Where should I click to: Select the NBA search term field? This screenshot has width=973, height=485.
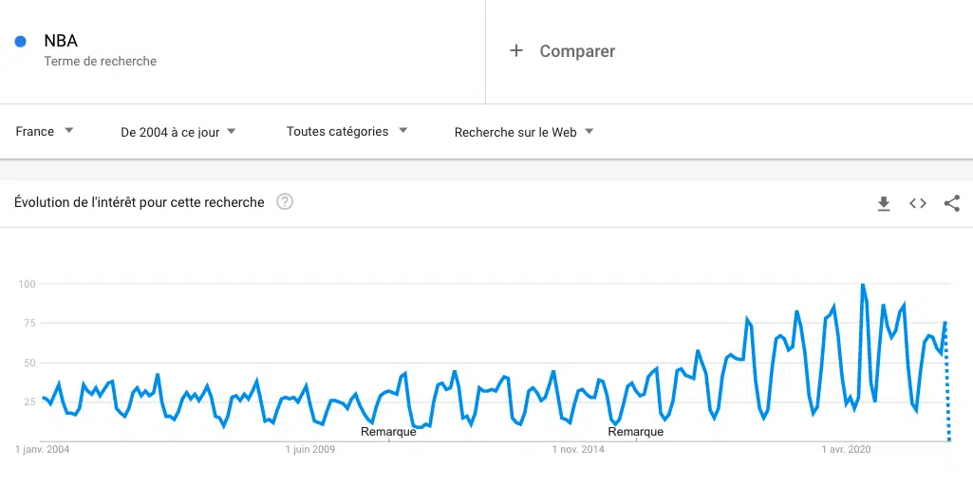click(x=61, y=41)
